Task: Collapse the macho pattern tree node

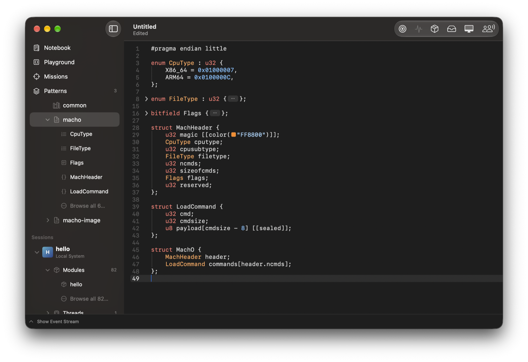Action: [x=48, y=120]
